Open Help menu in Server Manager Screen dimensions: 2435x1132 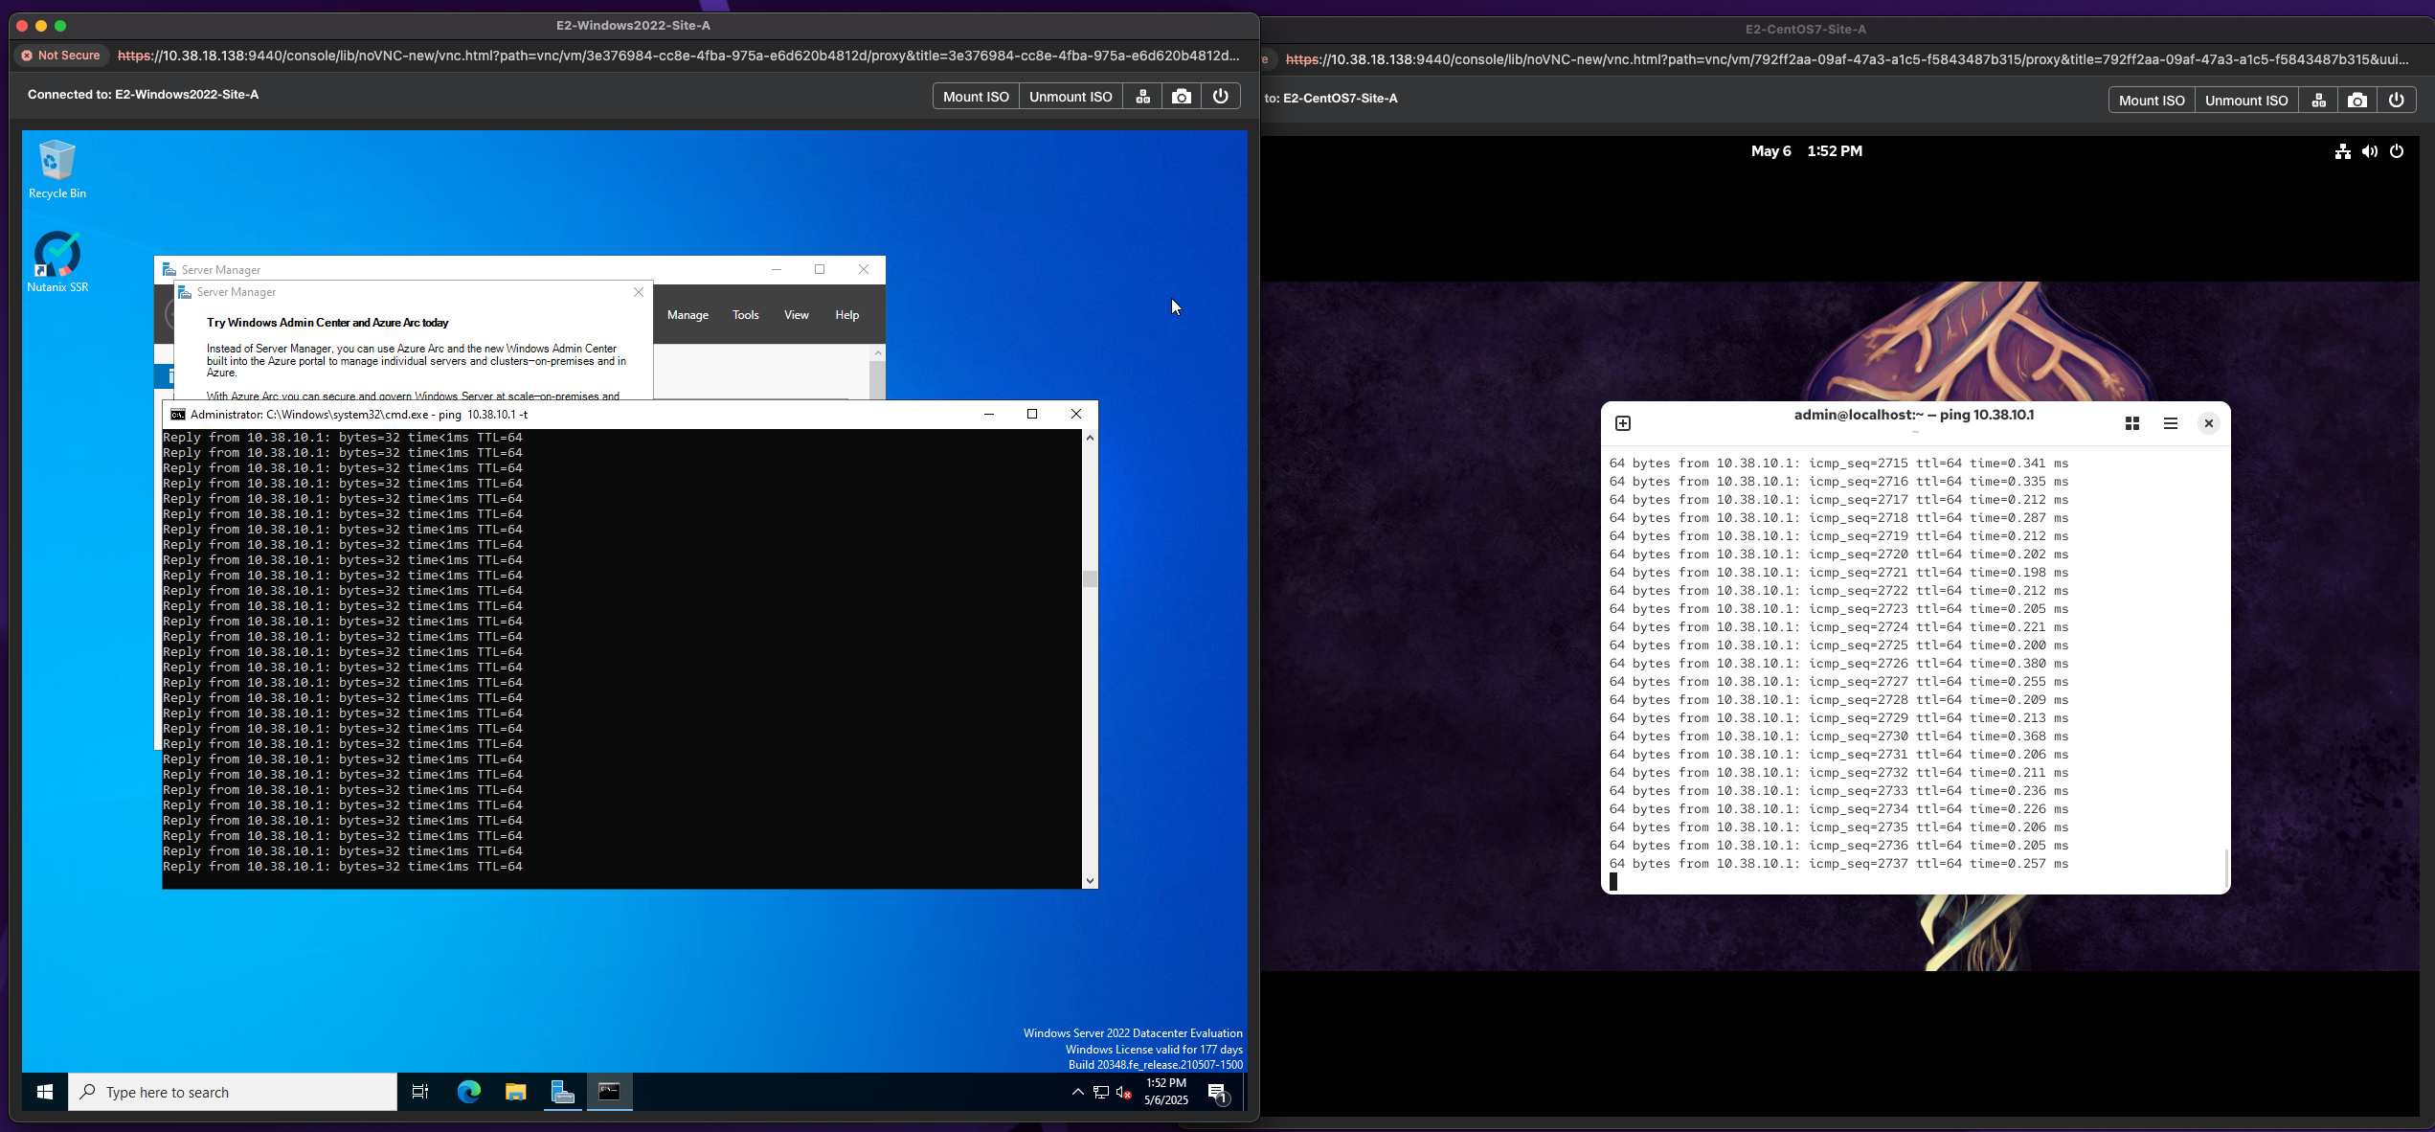pyautogui.click(x=846, y=315)
